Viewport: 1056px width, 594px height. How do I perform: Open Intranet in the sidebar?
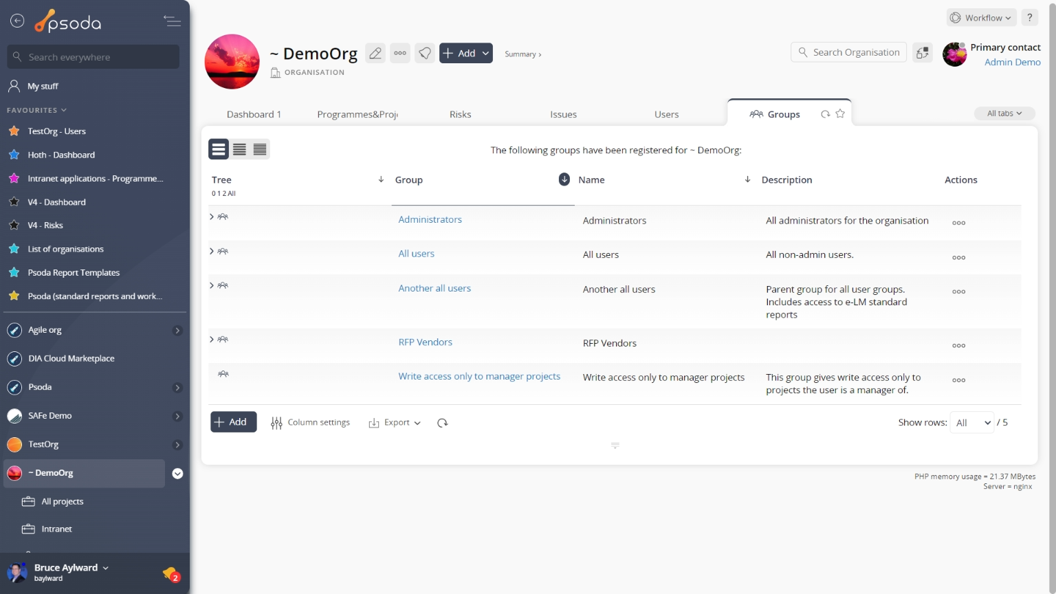pyautogui.click(x=56, y=529)
